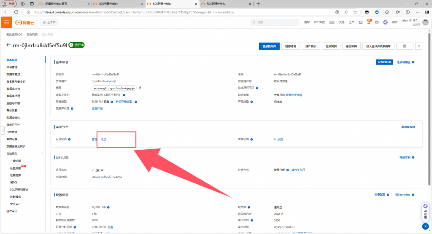Click the back arrow beside instance name
The image size is (432, 234).
[x=8, y=45]
